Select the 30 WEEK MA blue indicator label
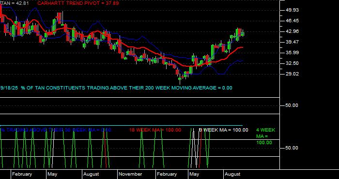Image resolution: width=339 pixels, height=179 pixels. tap(56, 130)
